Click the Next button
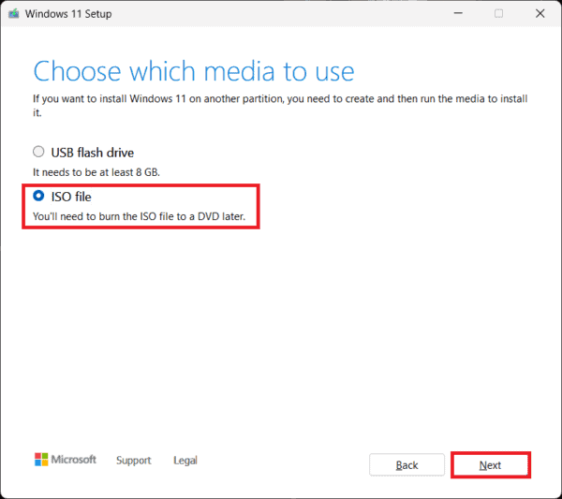 tap(490, 465)
